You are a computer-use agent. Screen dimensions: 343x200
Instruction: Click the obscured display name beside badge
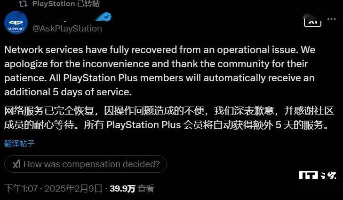point(67,18)
